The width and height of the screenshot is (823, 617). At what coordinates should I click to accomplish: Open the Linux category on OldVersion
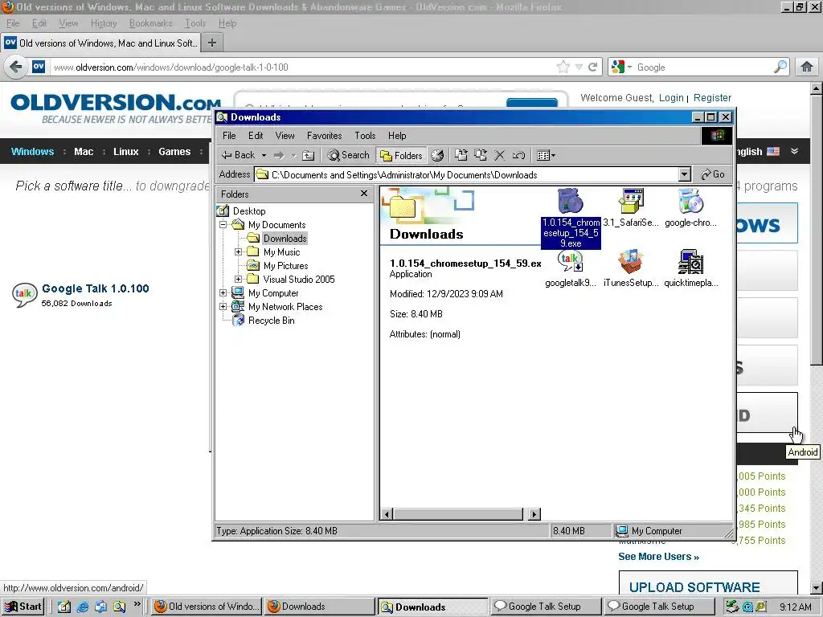pos(126,152)
